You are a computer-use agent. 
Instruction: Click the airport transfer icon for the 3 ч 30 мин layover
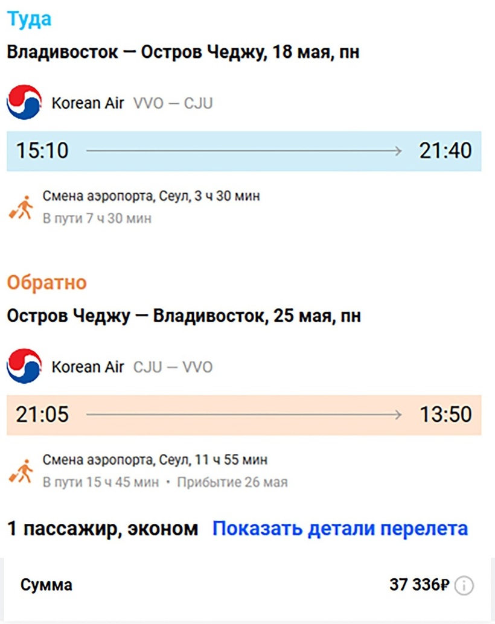(x=21, y=208)
